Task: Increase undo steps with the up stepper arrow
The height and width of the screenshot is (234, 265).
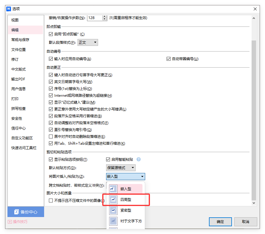Action: point(104,16)
